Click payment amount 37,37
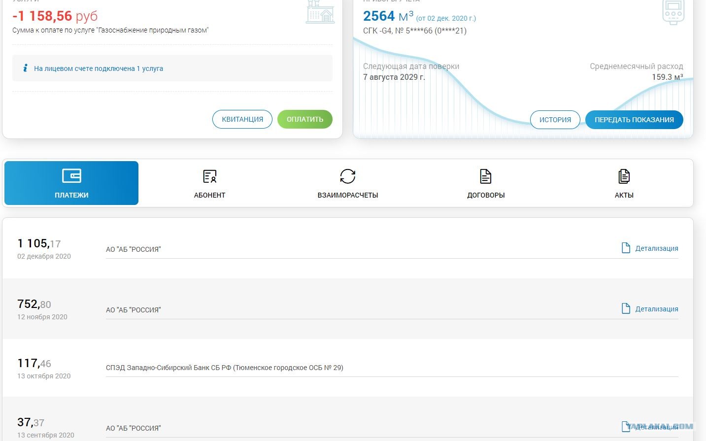This screenshot has height=441, width=706. click(31, 422)
